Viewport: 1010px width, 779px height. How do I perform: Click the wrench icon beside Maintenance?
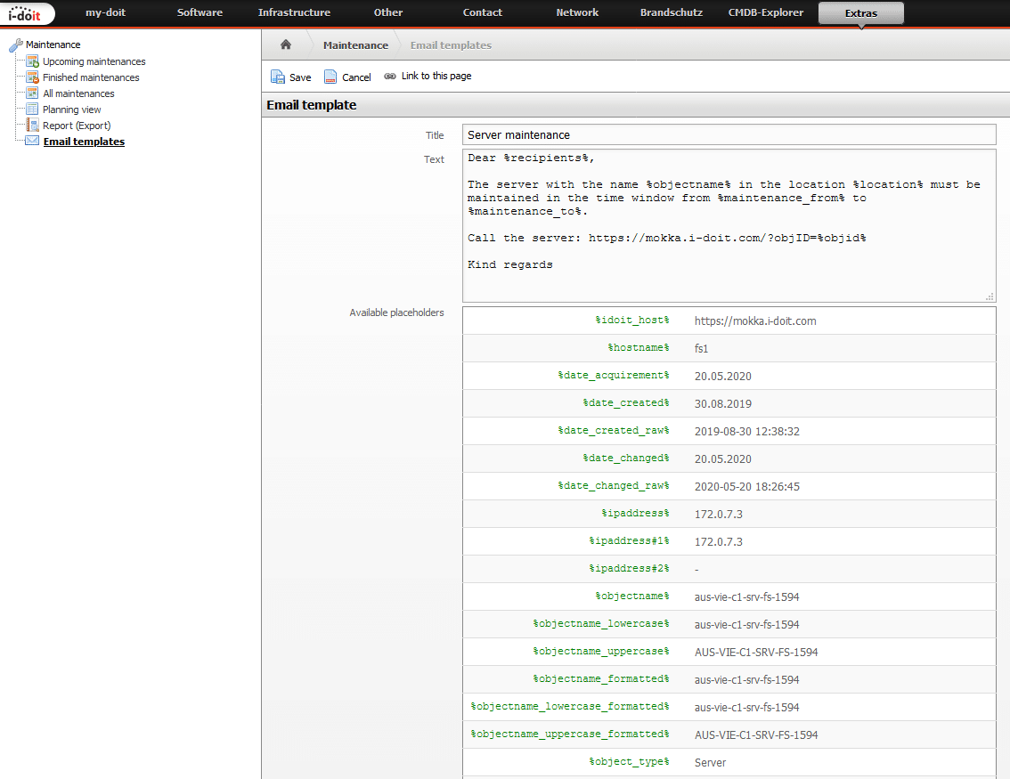[15, 44]
